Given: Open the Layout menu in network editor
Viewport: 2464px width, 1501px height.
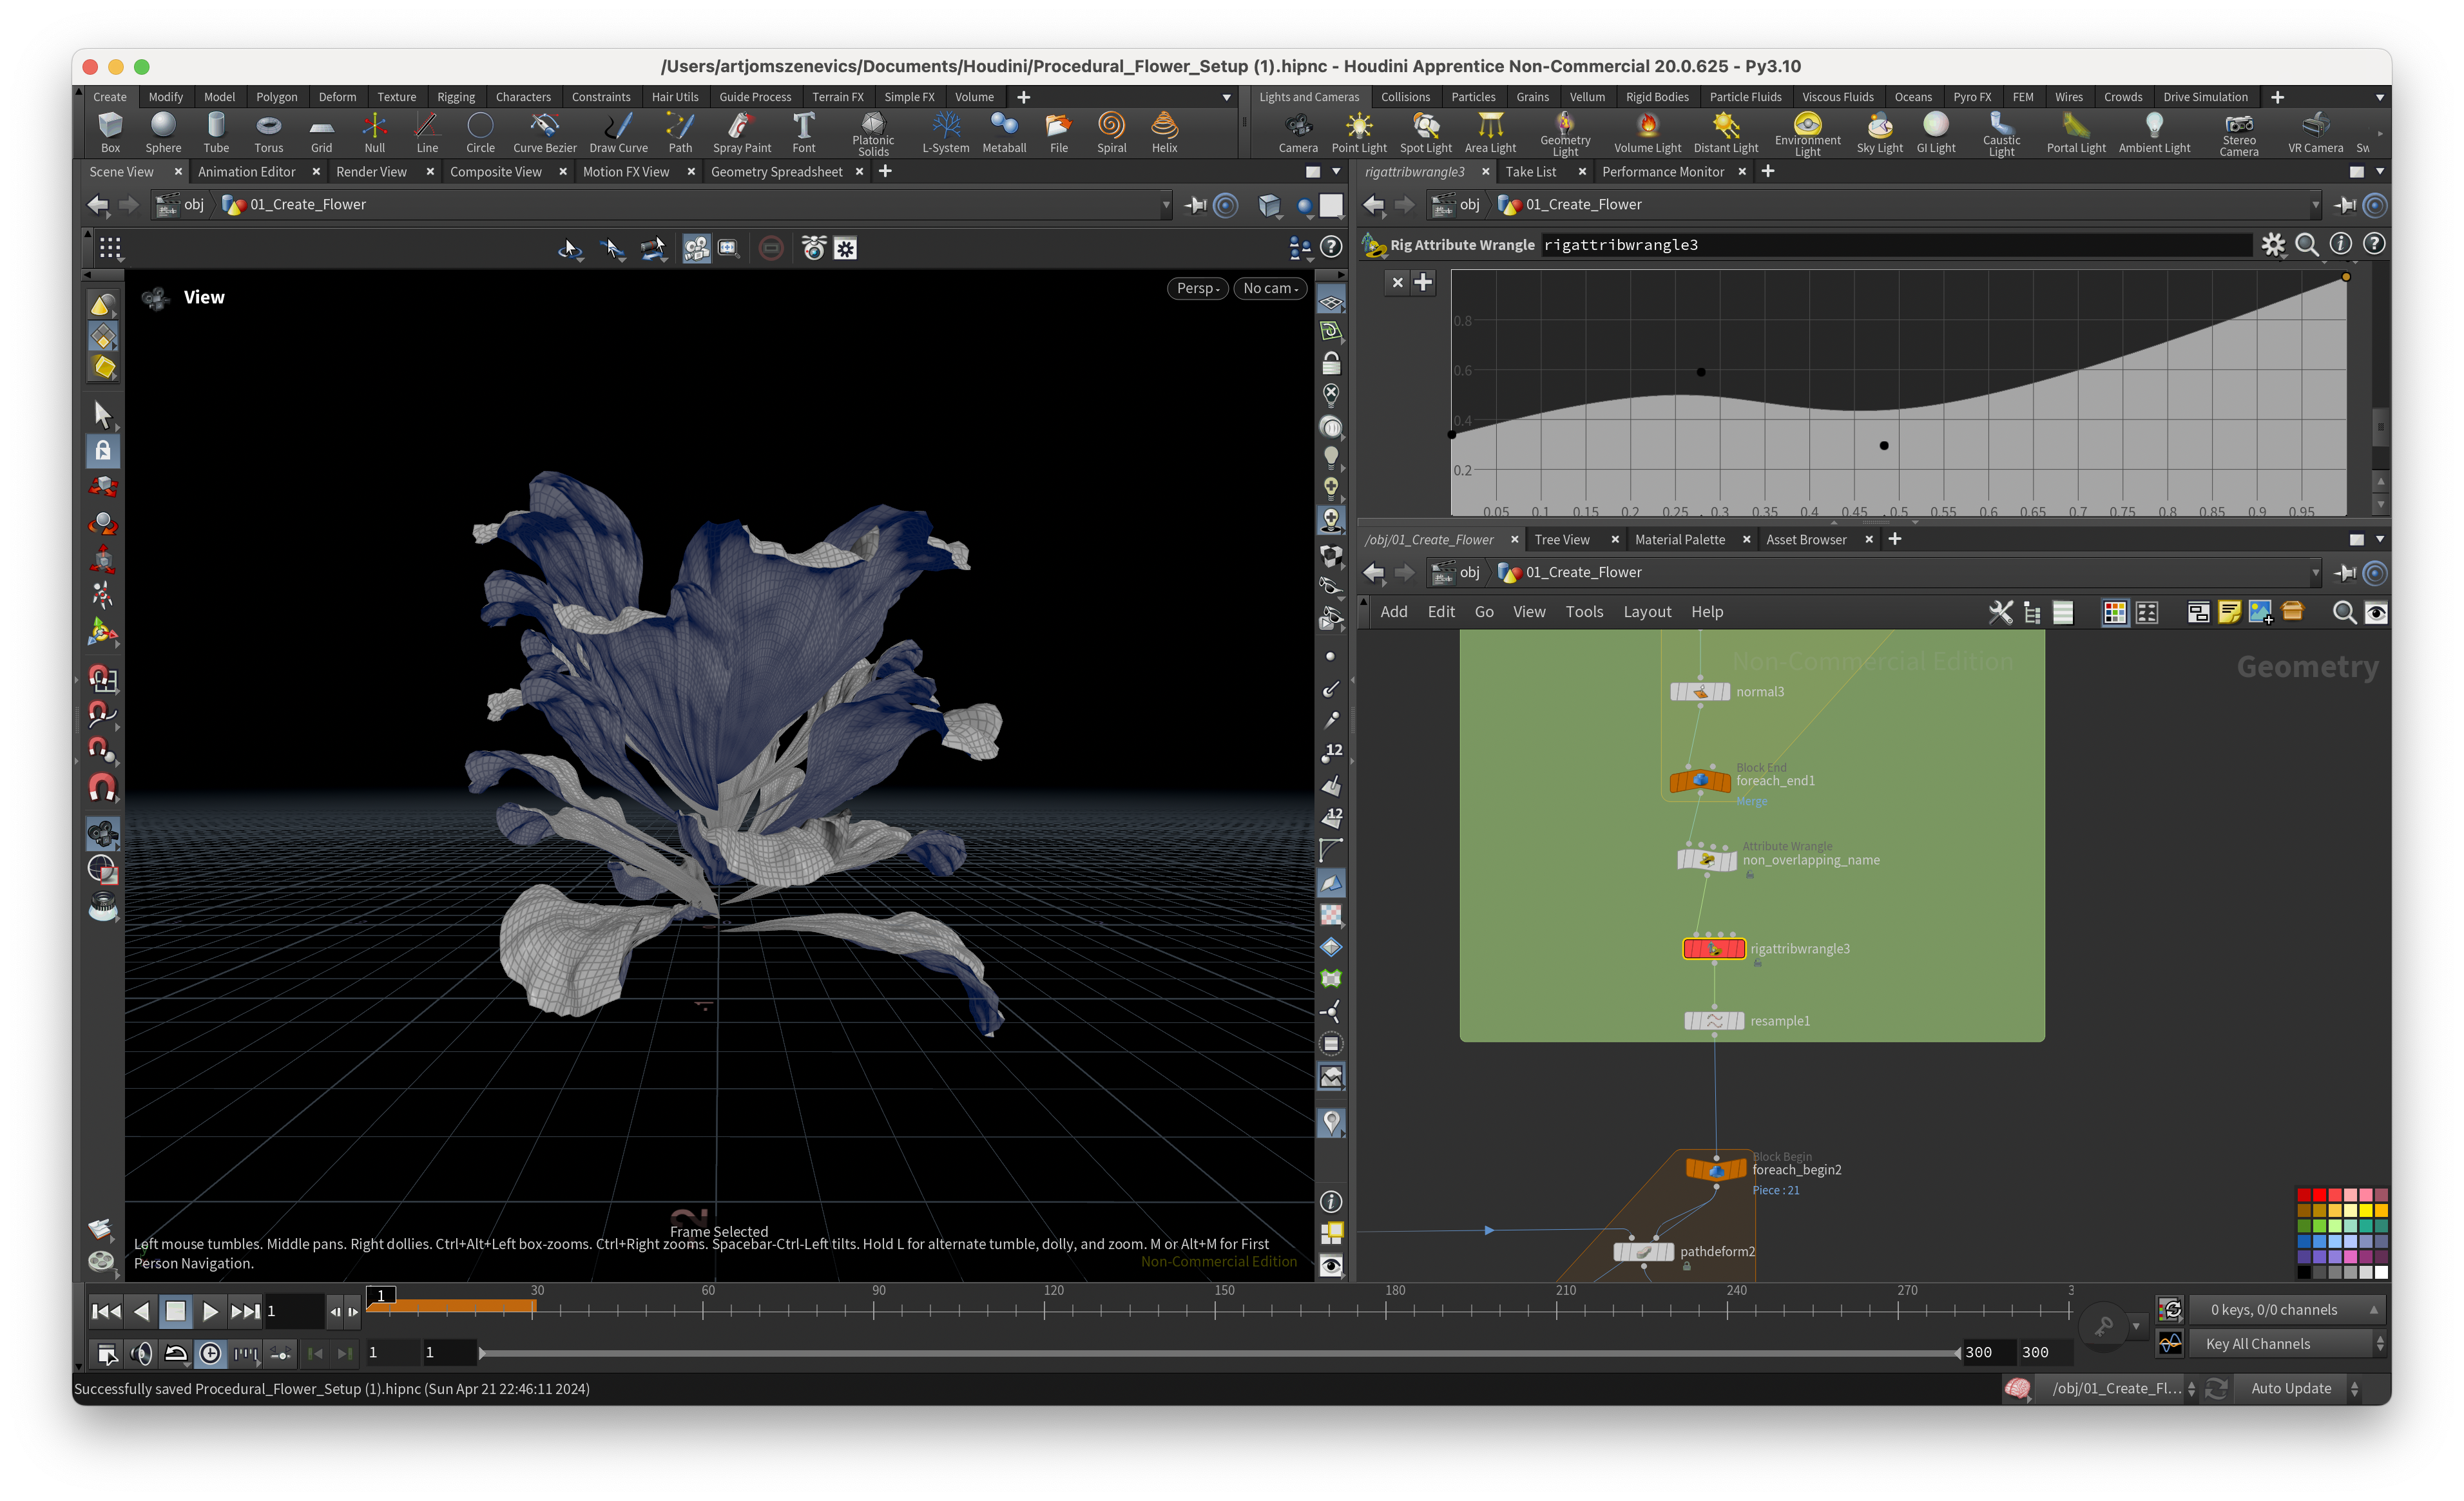Looking at the screenshot, I should [1646, 612].
